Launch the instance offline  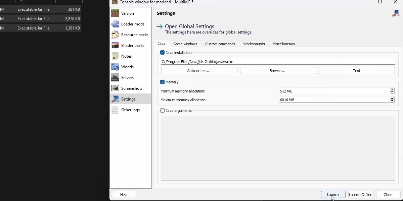[x=360, y=195]
